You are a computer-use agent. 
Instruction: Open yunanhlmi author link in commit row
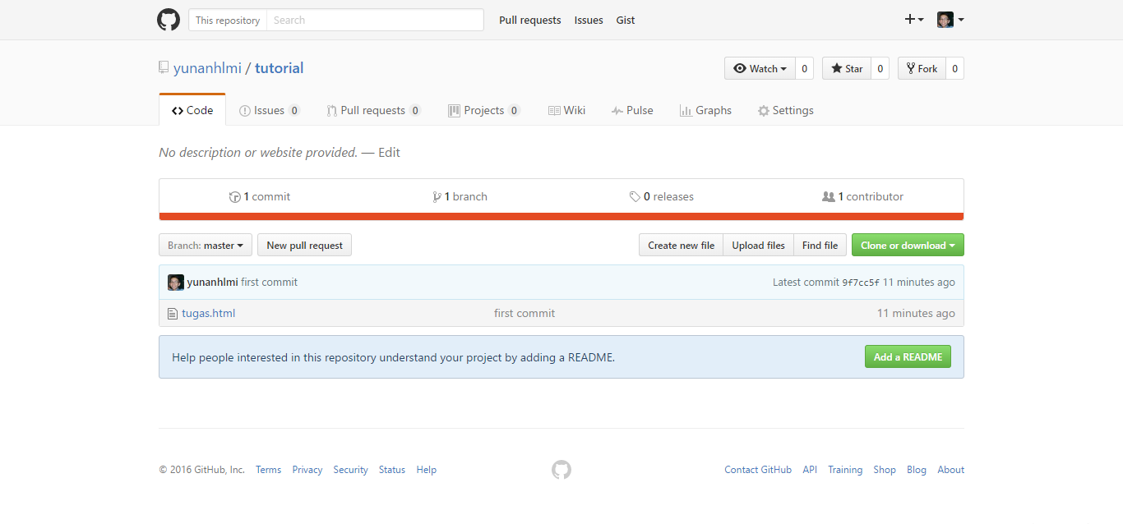coord(212,282)
